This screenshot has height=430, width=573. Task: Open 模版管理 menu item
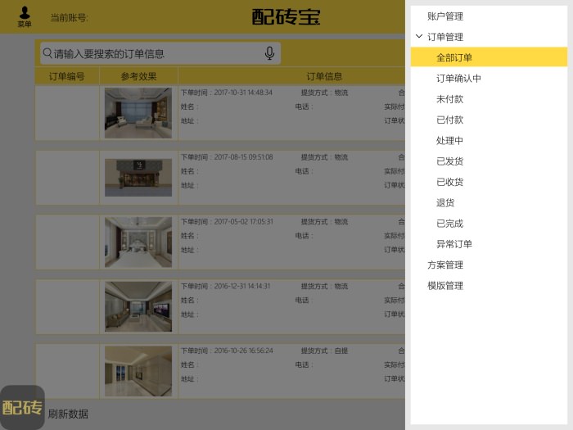point(445,286)
